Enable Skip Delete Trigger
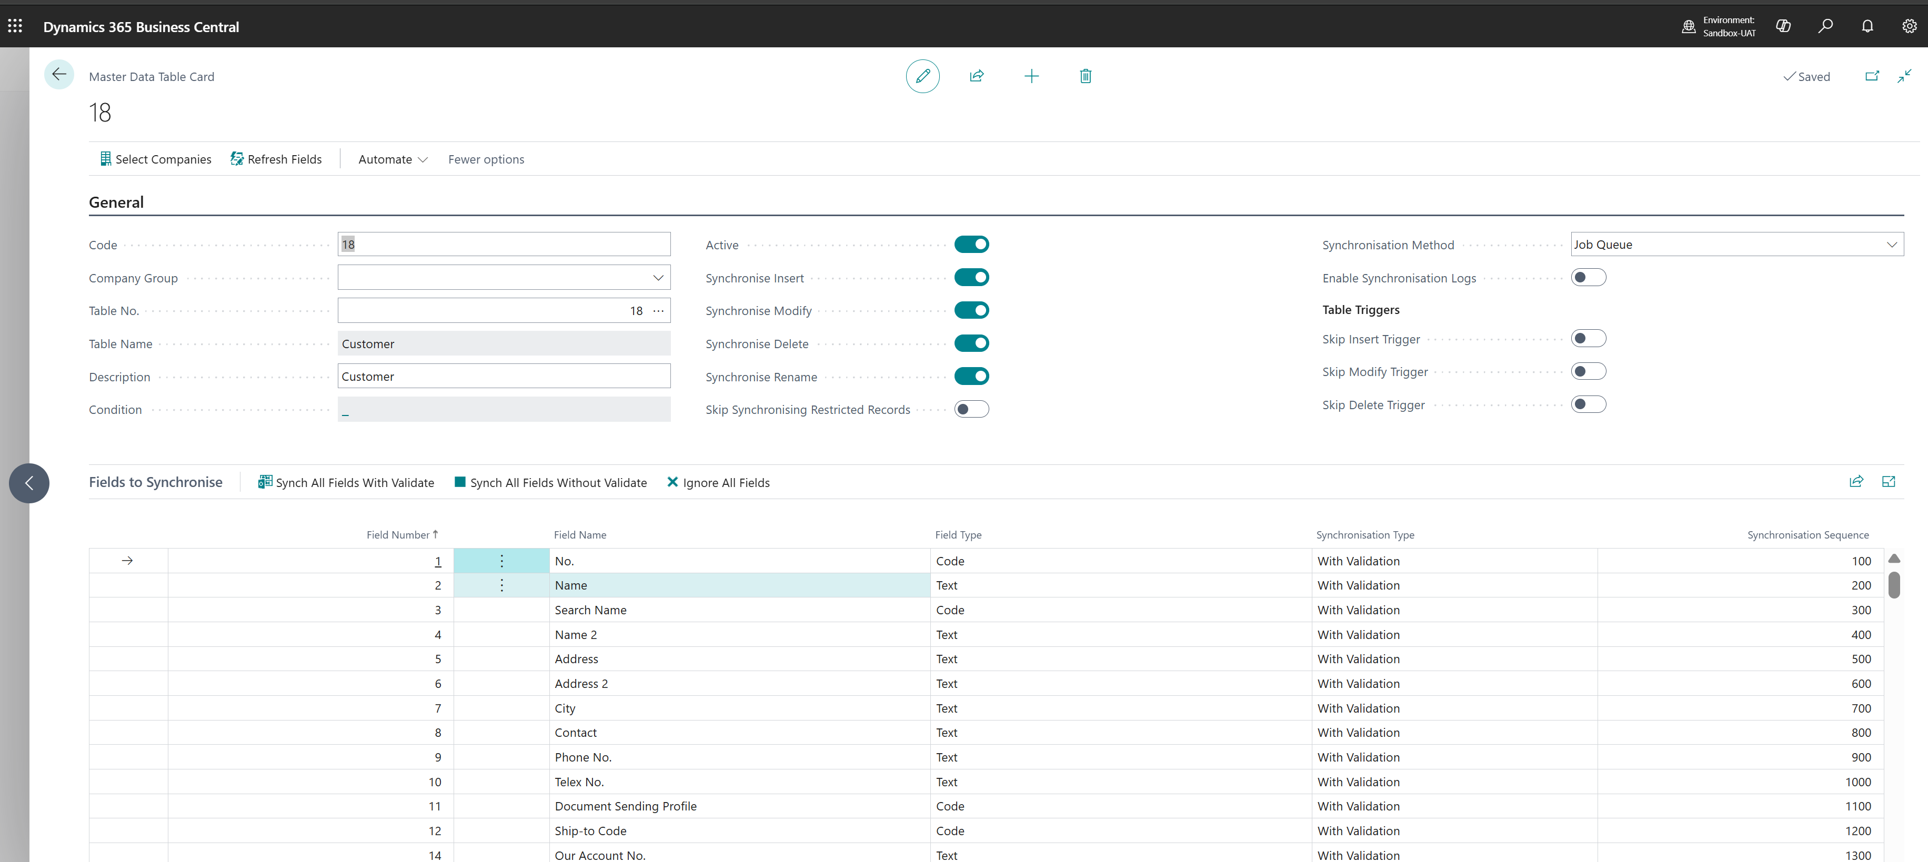 click(x=1588, y=405)
